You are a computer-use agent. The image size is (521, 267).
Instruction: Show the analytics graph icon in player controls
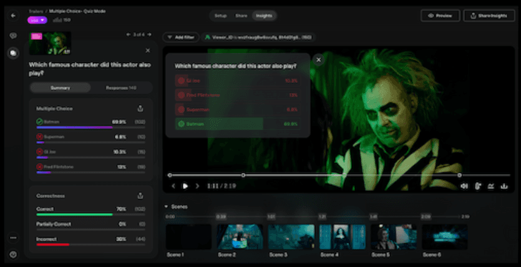click(x=491, y=186)
